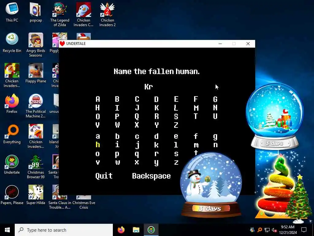The height and width of the screenshot is (236, 314).
Task: Launch Angry Birds Seasons shortcut
Action: [x=36, y=45]
